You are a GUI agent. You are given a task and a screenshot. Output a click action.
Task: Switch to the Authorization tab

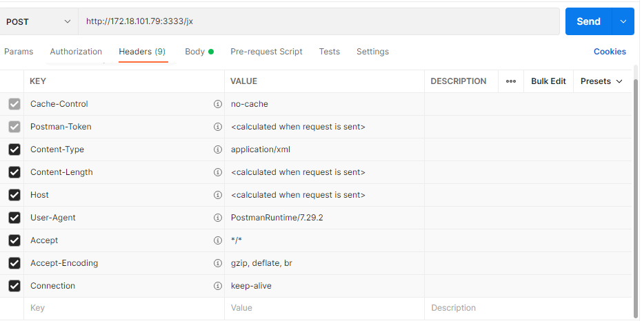click(76, 52)
